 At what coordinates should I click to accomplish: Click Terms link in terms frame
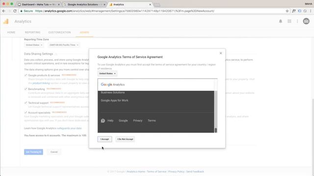[152, 121]
